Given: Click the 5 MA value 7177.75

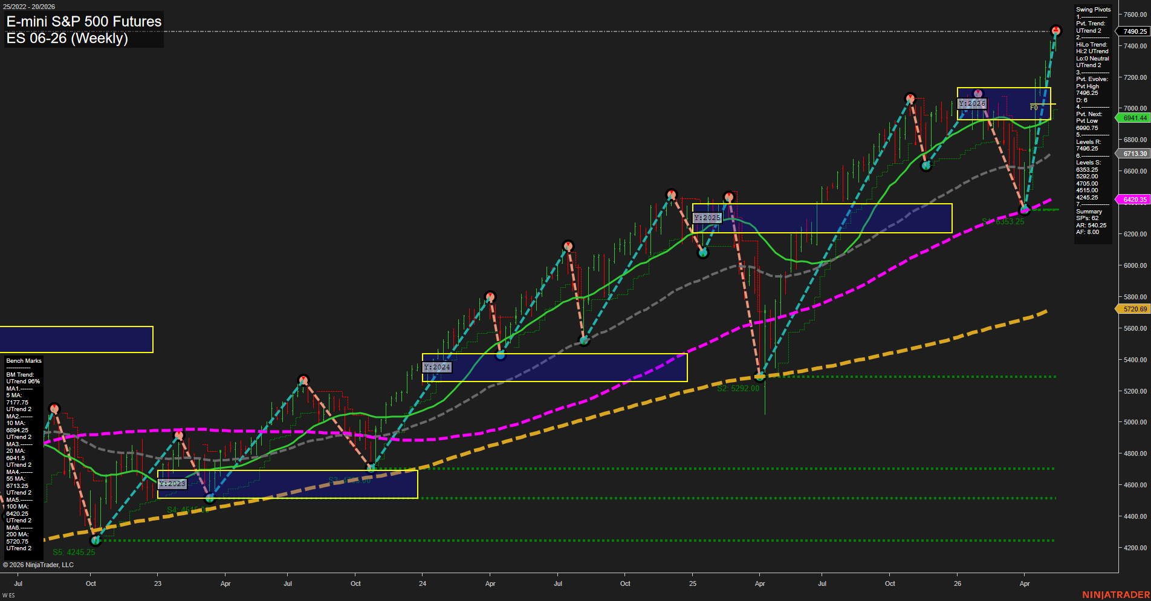Looking at the screenshot, I should [x=18, y=403].
